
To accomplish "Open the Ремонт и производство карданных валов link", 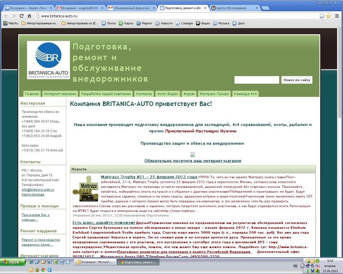I will [41, 242].
